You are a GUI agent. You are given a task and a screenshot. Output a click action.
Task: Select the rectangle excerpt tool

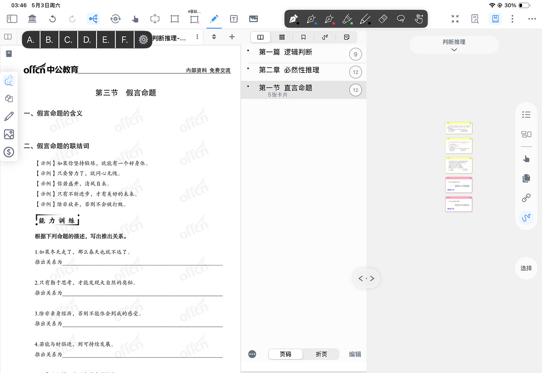click(175, 19)
